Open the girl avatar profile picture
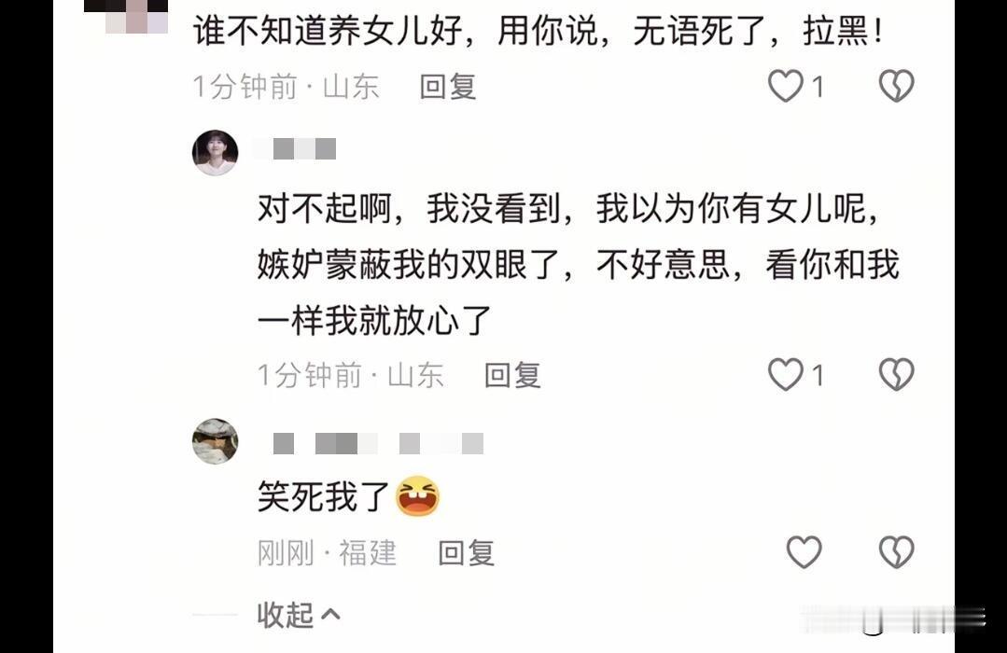The width and height of the screenshot is (1007, 653). [216, 153]
